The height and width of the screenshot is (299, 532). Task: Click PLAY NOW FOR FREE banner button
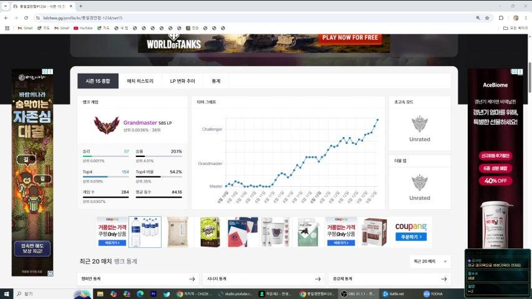350,38
